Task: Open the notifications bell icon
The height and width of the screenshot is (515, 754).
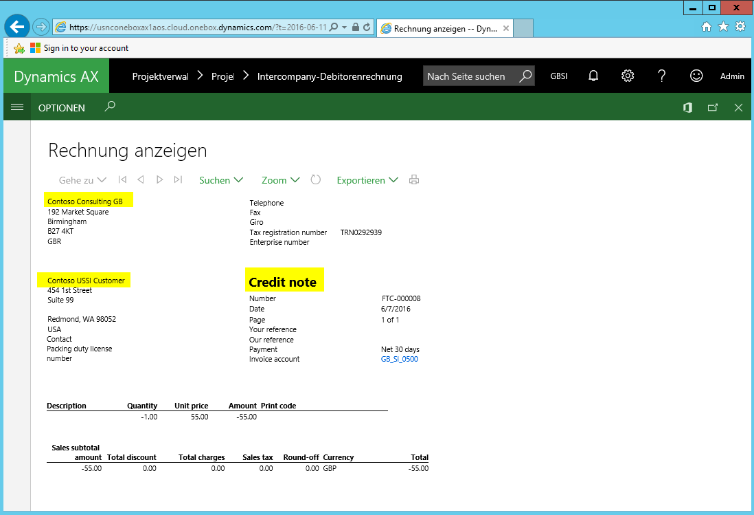Action: coord(593,76)
